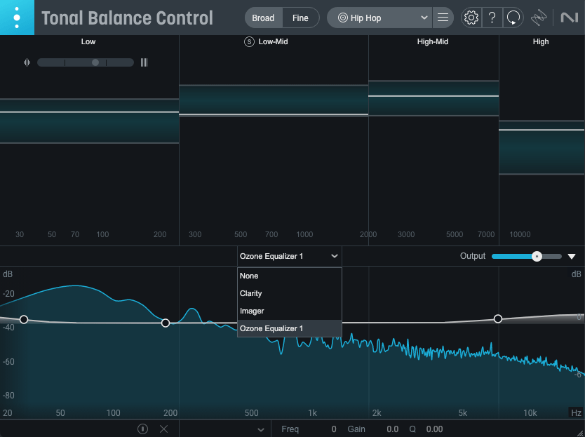The image size is (585, 437).
Task: Click the High-Mid band label
Action: tap(433, 41)
